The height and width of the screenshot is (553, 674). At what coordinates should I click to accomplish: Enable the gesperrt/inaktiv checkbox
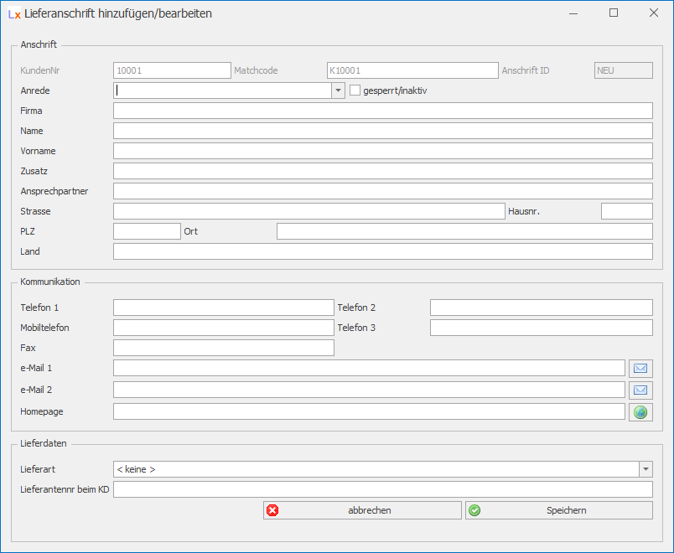[x=355, y=90]
